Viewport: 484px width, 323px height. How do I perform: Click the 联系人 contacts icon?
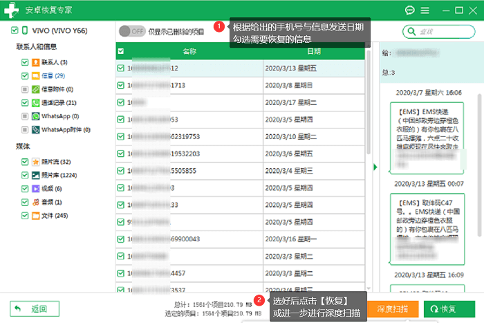click(x=36, y=62)
